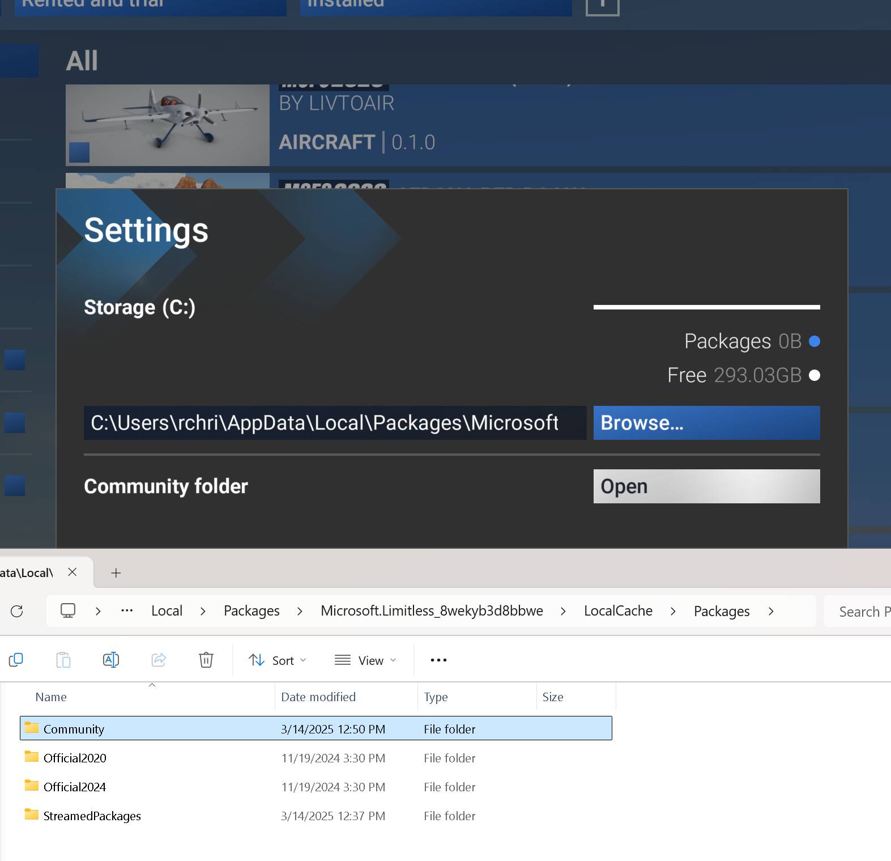Click the storage usage bar

click(706, 307)
